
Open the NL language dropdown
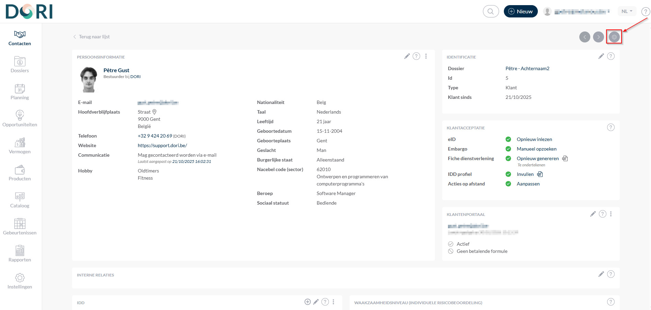tap(627, 11)
